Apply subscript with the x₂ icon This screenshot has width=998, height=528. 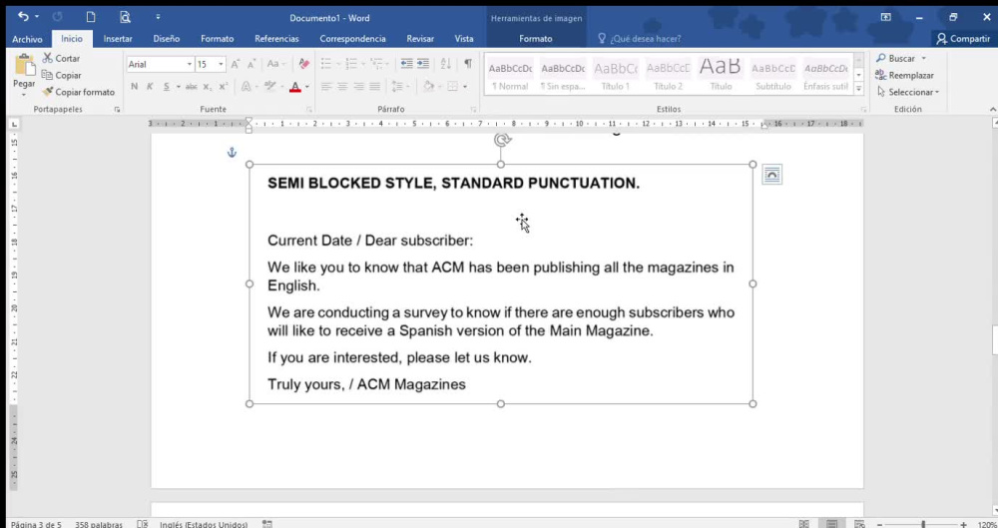[x=208, y=87]
